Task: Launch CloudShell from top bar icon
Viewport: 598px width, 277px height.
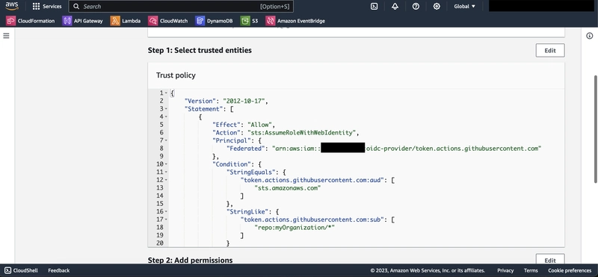Action: [374, 7]
